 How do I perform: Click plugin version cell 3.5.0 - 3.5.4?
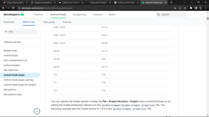coord(59,35)
